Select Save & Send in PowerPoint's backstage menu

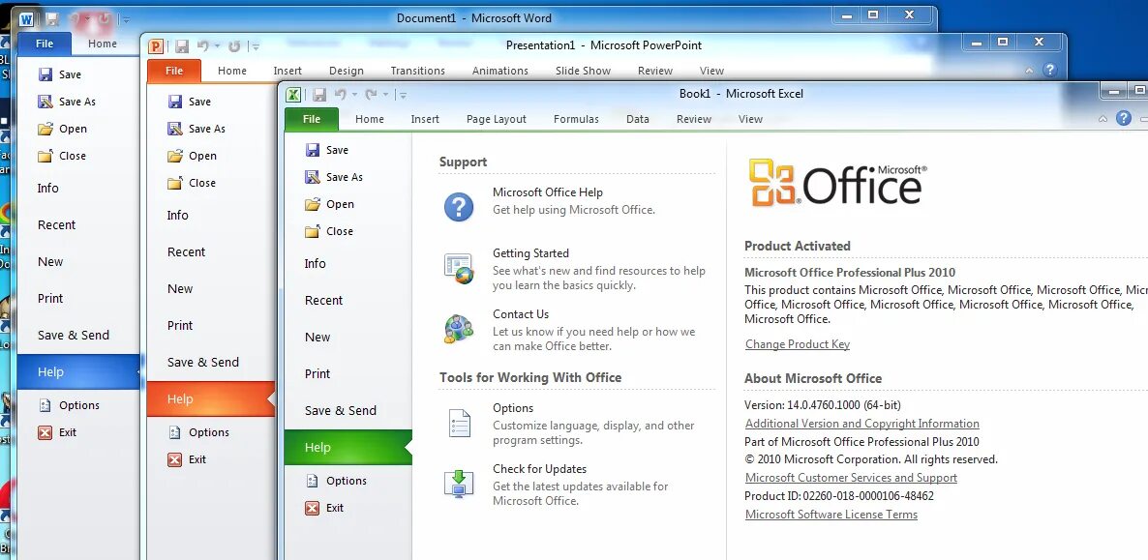203,363
